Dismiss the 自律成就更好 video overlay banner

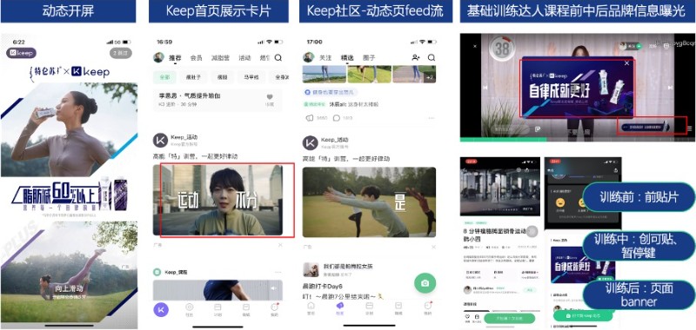pos(626,63)
